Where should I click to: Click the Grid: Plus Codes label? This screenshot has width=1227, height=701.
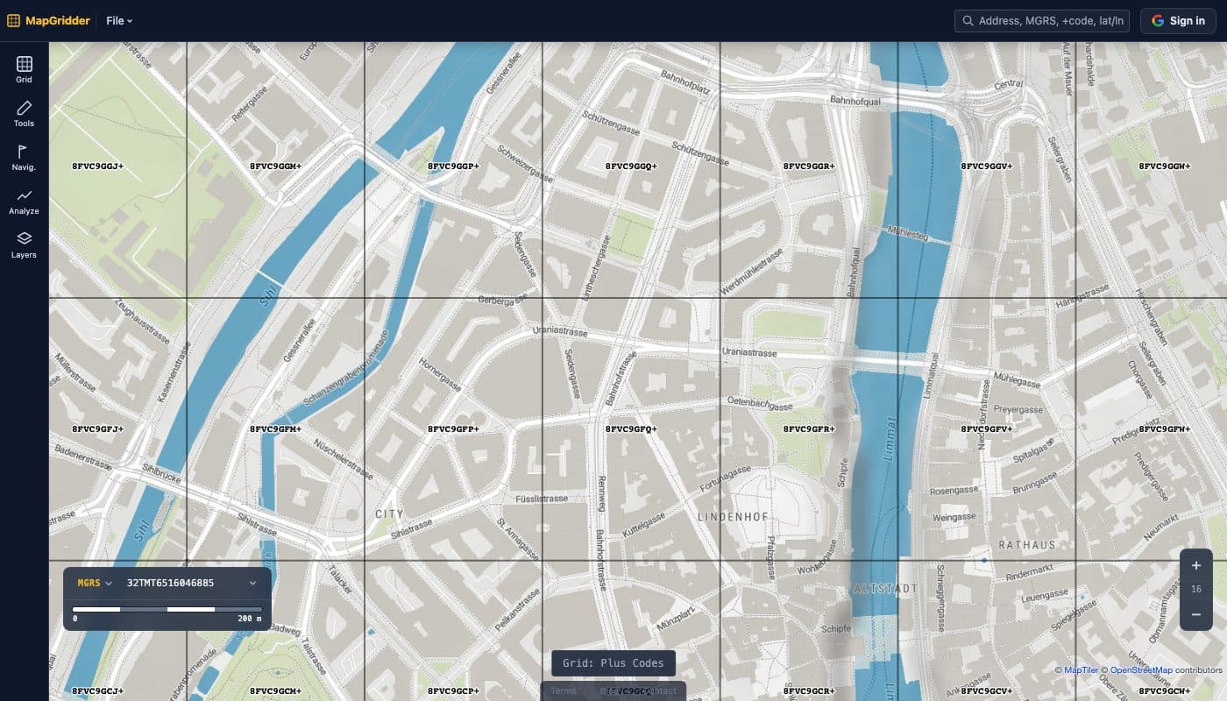pos(613,663)
